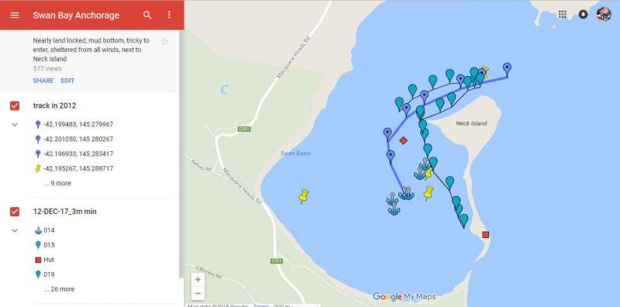Image resolution: width=620 pixels, height=307 pixels.
Task: Open the Google apps grid
Action: (563, 14)
